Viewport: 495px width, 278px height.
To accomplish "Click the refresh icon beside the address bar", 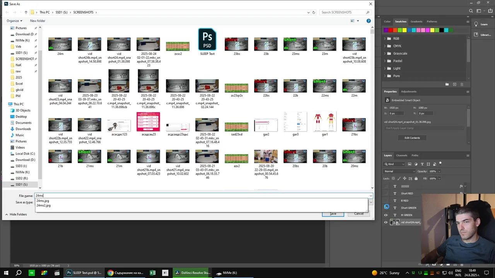I will [314, 12].
